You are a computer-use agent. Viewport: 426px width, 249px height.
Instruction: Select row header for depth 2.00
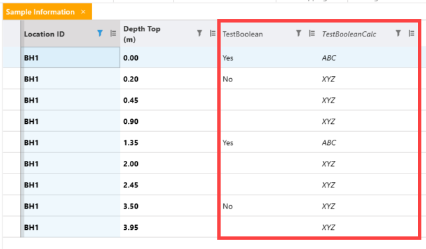(12, 164)
